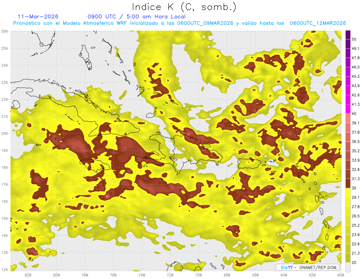Click the colorbar label "27.8"
This screenshot has width=362, height=279.
(x=356, y=207)
